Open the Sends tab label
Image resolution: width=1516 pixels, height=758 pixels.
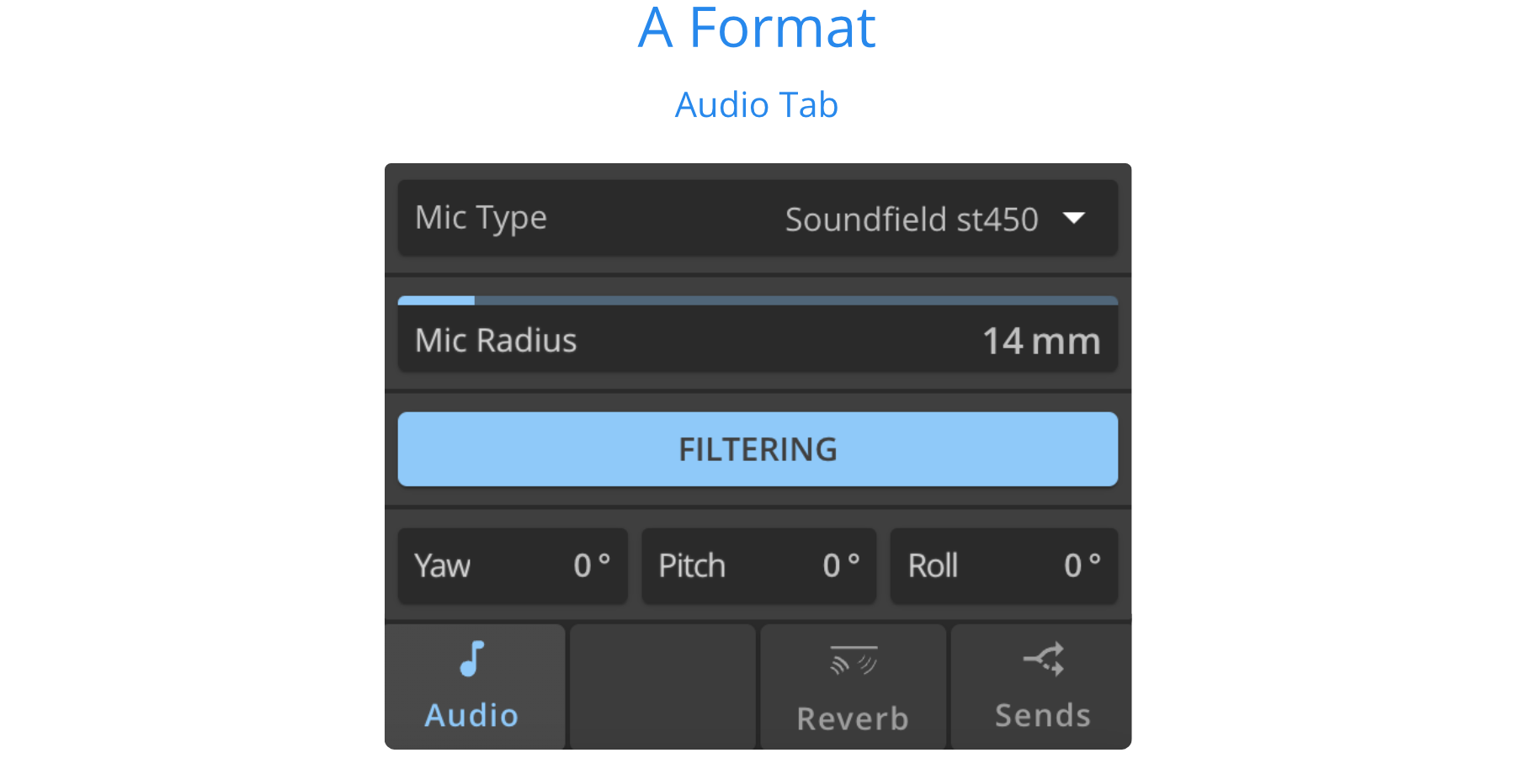pos(1043,716)
